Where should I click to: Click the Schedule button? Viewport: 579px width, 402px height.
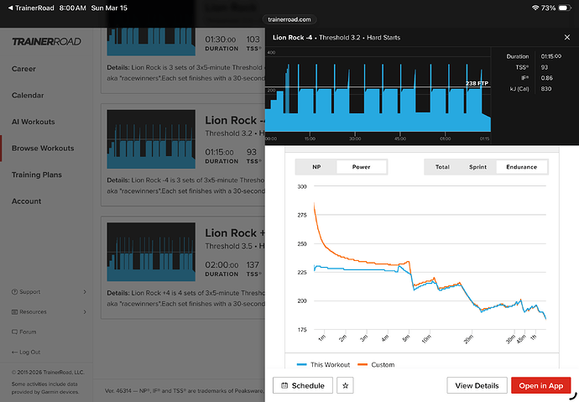(303, 385)
